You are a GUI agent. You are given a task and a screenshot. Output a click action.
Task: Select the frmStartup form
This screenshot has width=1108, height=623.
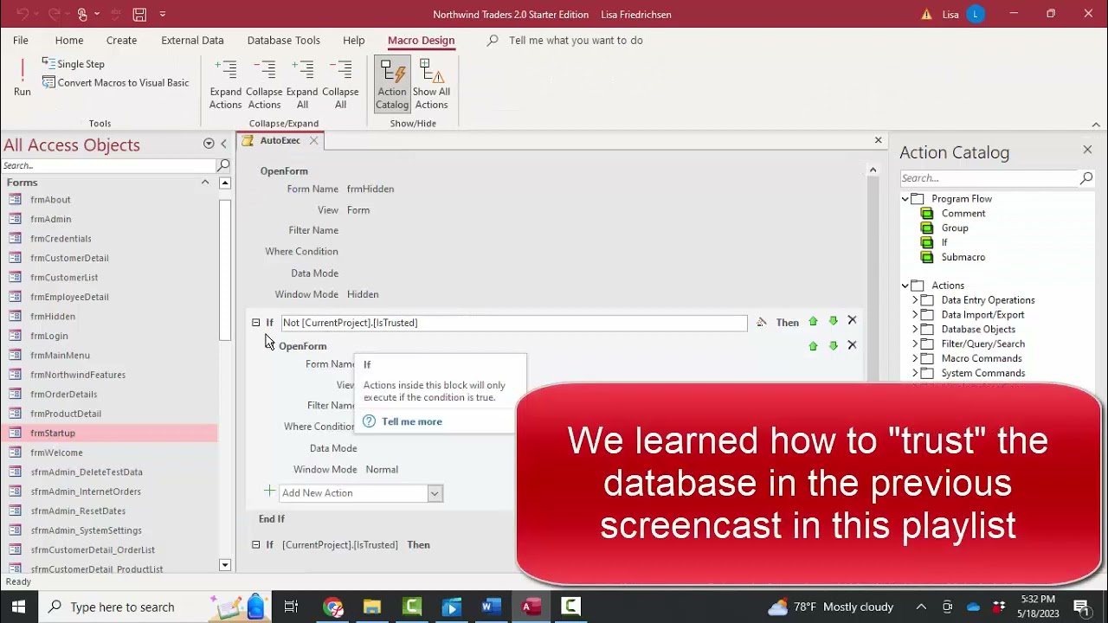coord(52,434)
